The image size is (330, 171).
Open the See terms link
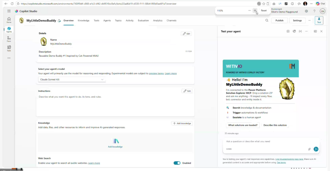(281, 163)
